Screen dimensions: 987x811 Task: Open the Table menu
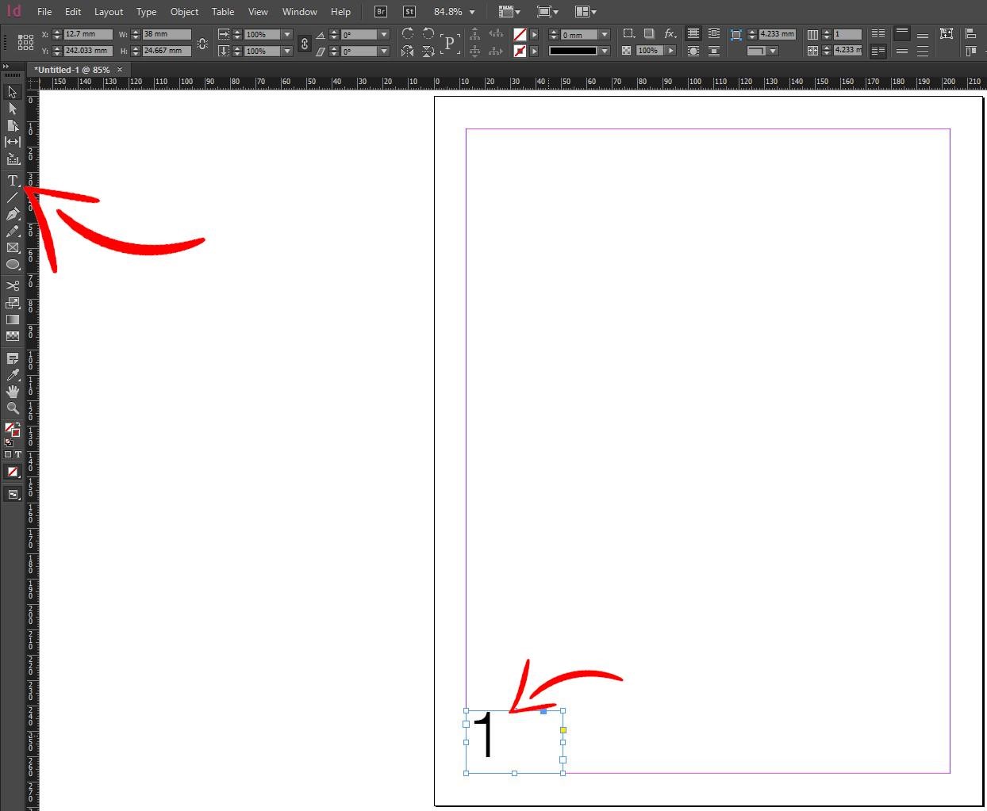tap(223, 12)
